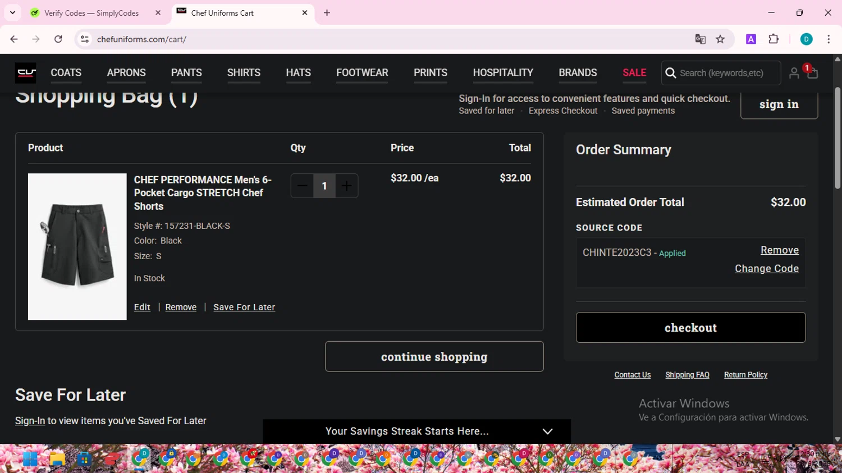
Task: Open the PANTS menu
Action: coord(186,73)
